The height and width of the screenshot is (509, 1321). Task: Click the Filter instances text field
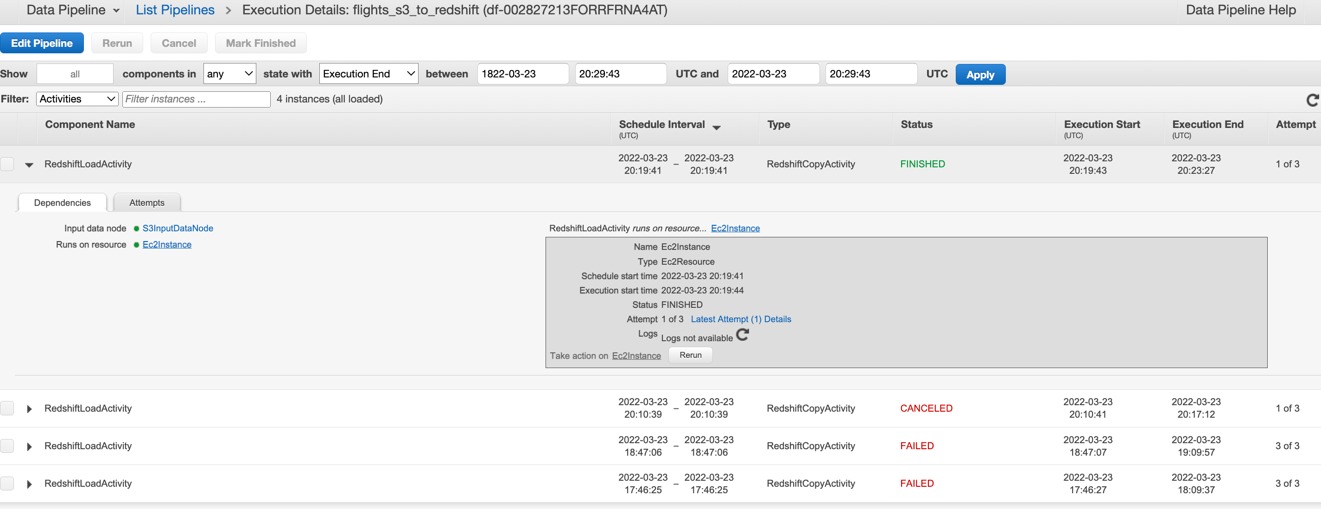coord(196,99)
